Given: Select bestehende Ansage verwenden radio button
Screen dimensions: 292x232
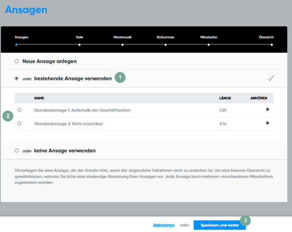Looking at the screenshot, I should click(x=17, y=78).
